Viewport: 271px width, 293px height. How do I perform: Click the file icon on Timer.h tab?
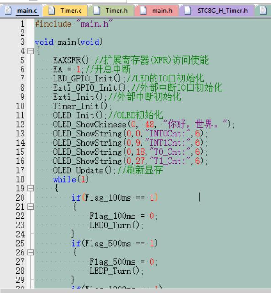click(97, 10)
